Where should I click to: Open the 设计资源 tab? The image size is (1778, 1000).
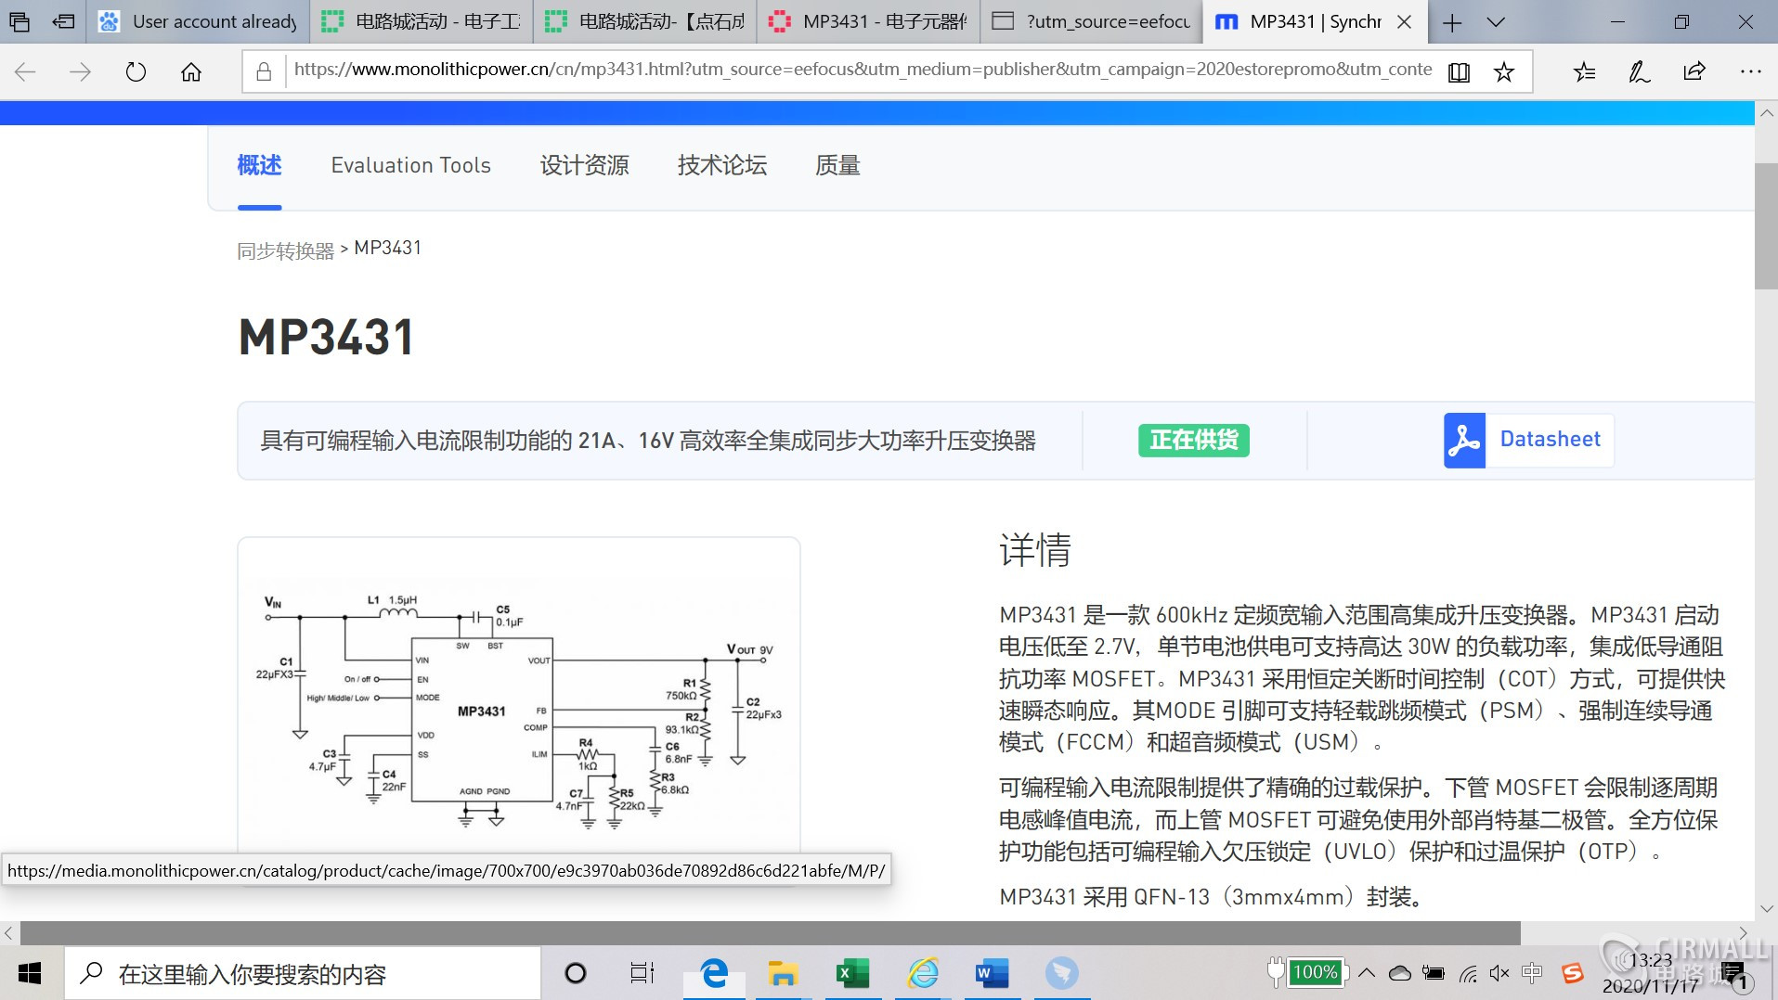click(x=584, y=165)
